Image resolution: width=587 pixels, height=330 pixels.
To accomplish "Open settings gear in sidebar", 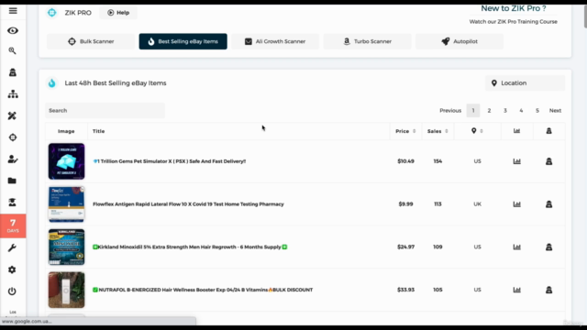I will [x=12, y=269].
